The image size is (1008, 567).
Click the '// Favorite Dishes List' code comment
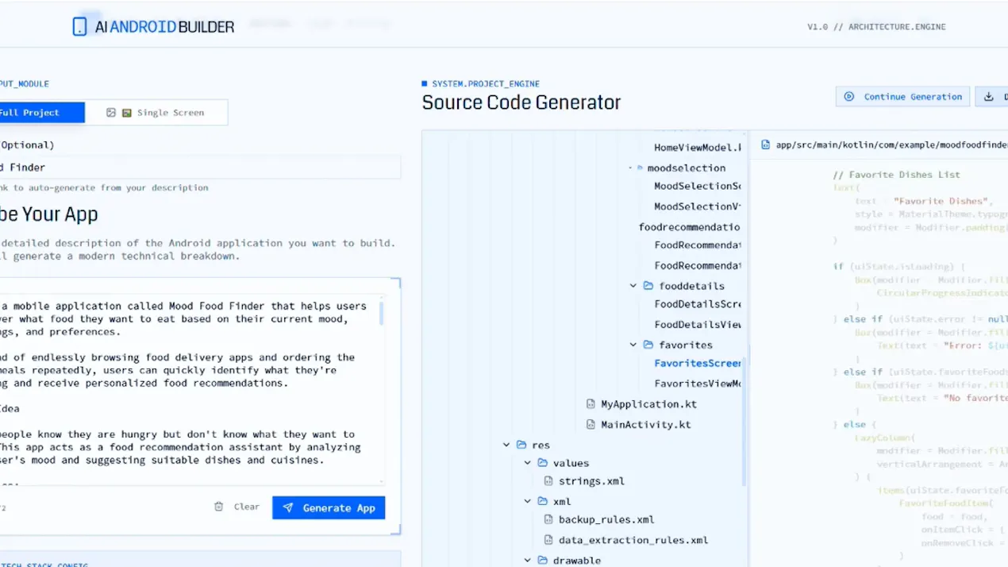tap(896, 175)
